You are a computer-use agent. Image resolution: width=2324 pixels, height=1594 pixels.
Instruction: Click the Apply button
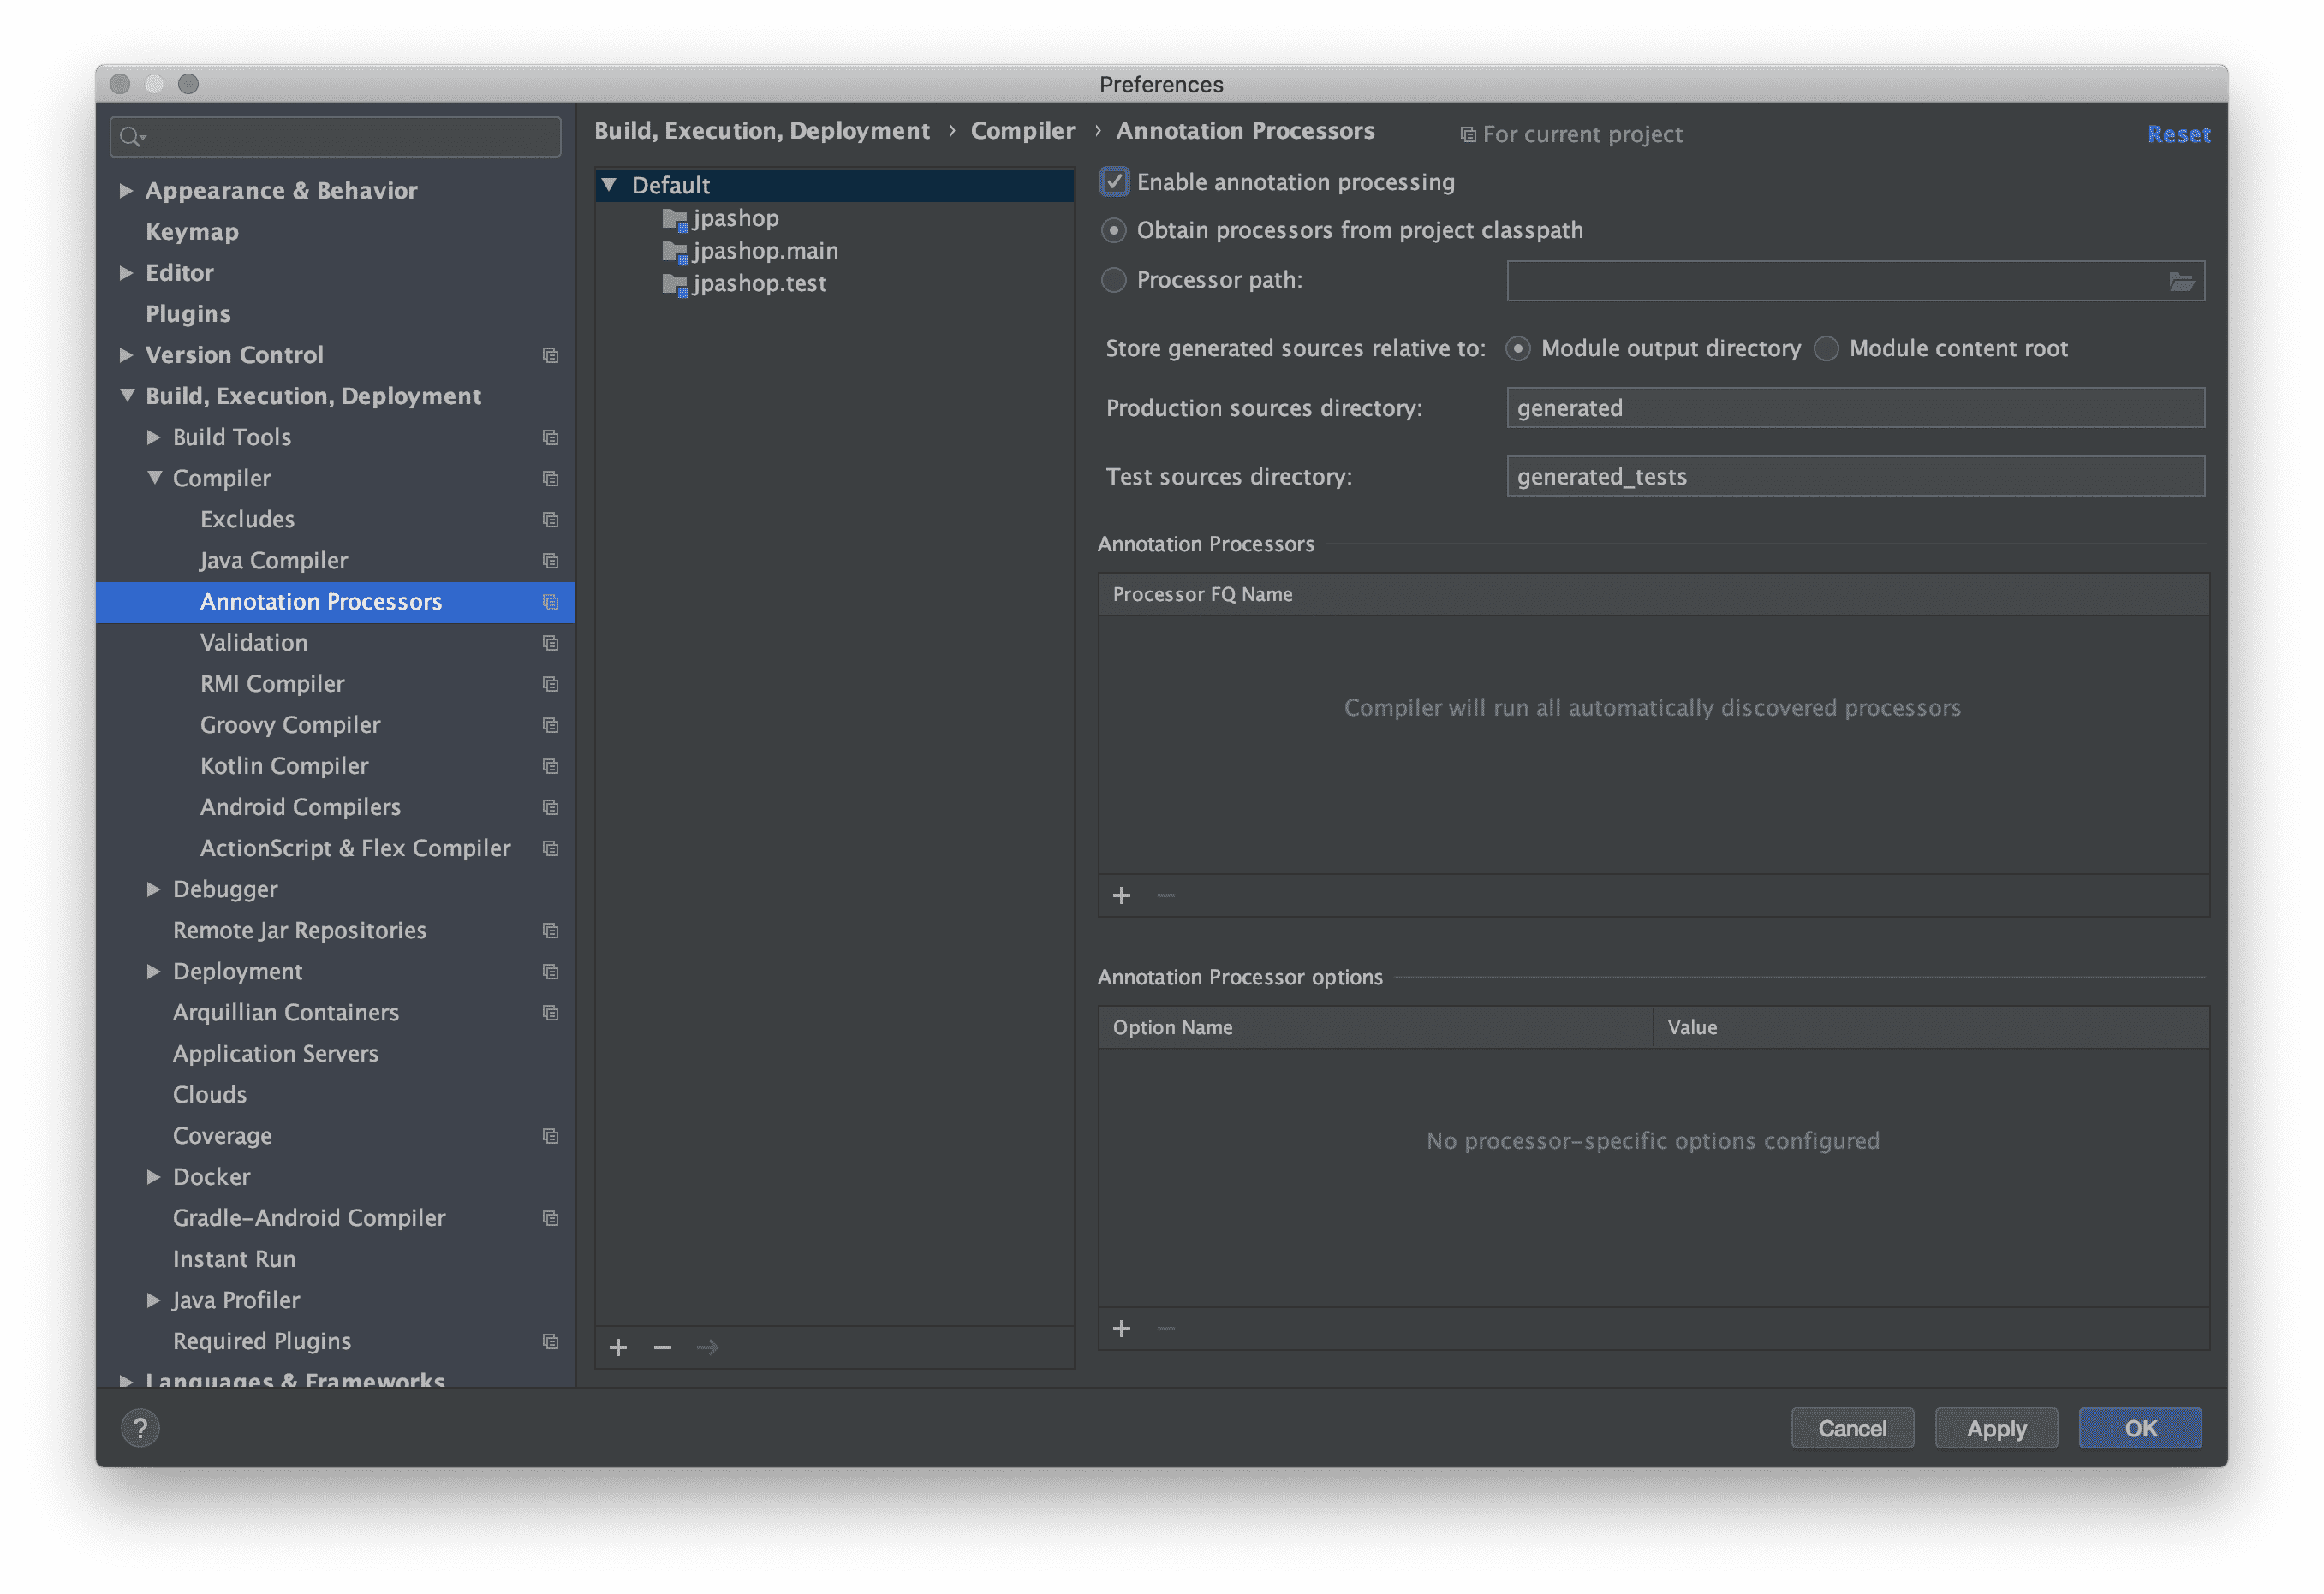click(x=1995, y=1428)
